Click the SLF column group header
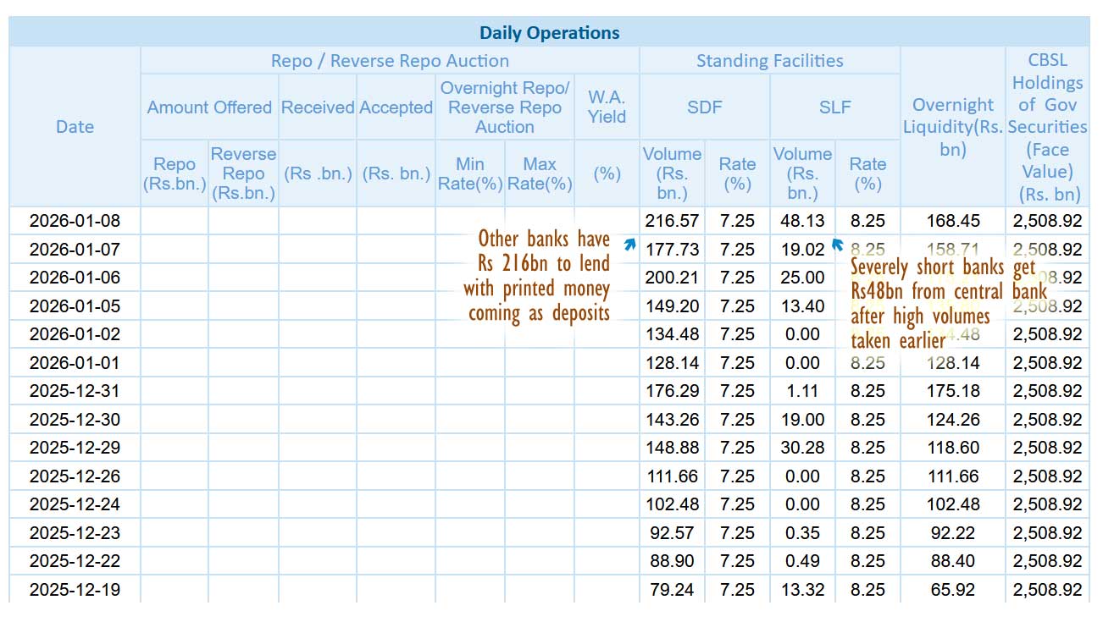The height and width of the screenshot is (622, 1103). point(834,107)
